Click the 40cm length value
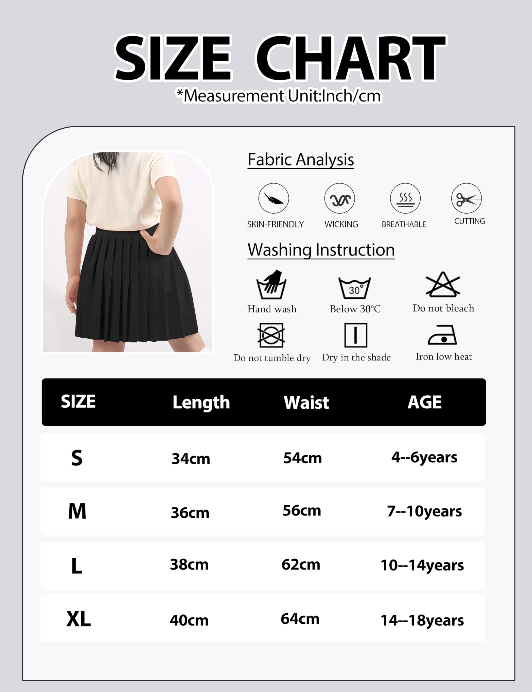This screenshot has width=532, height=692. tap(189, 620)
